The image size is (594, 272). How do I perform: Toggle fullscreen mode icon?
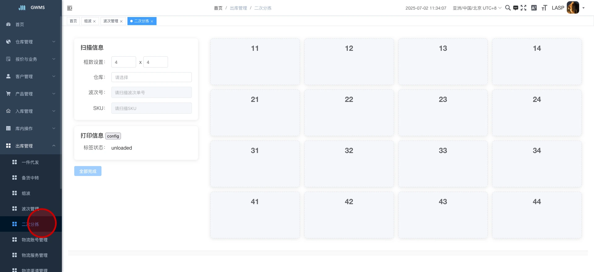point(523,8)
